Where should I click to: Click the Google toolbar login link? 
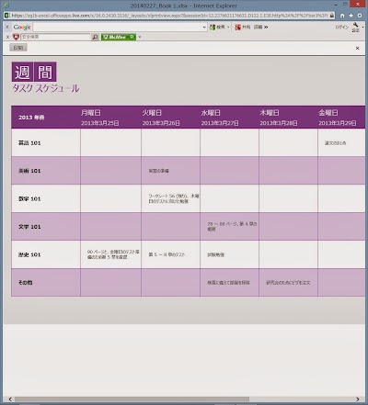(342, 28)
